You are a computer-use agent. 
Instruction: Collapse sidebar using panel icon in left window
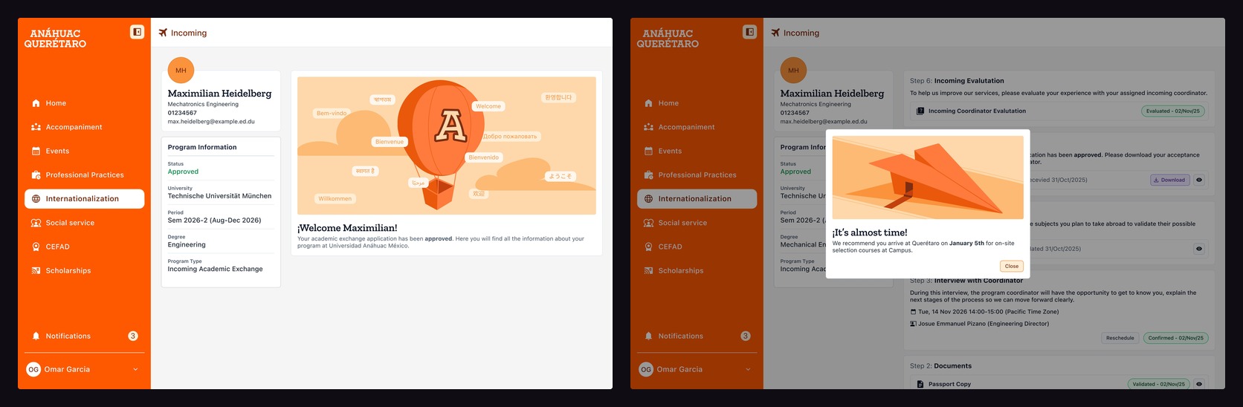(x=137, y=32)
